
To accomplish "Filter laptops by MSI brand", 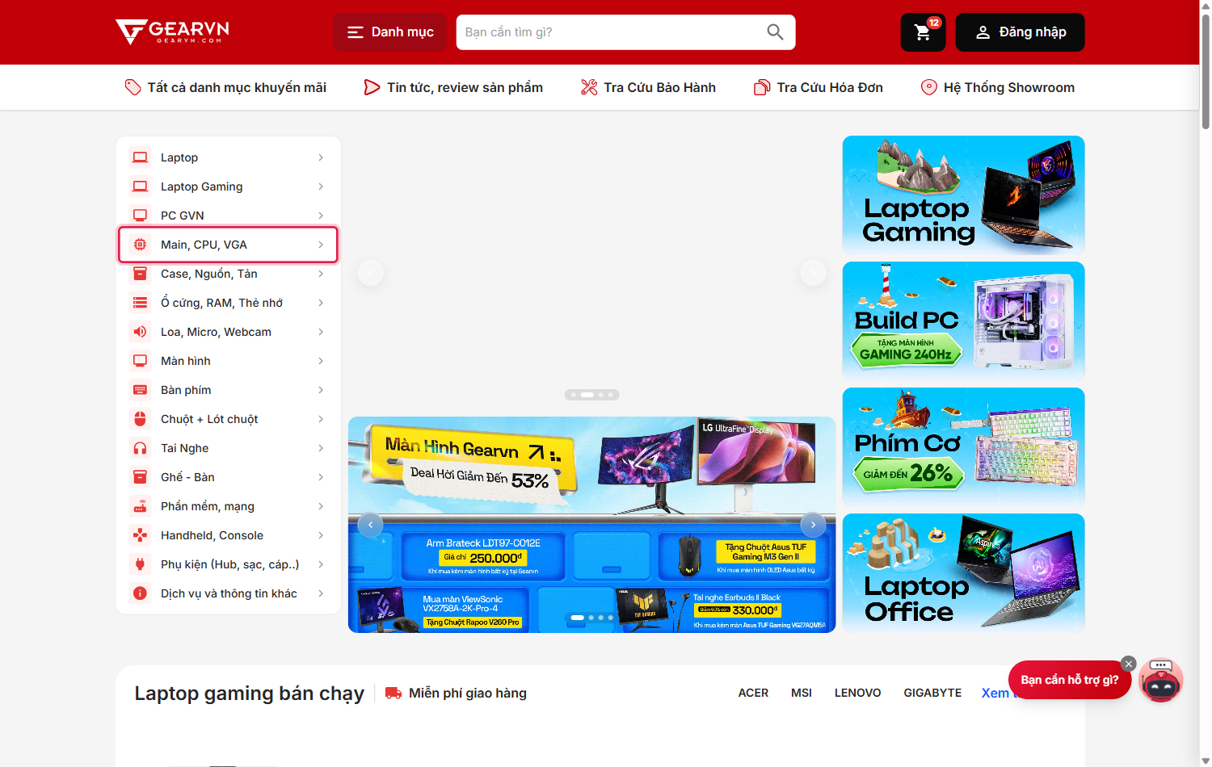I will point(802,693).
